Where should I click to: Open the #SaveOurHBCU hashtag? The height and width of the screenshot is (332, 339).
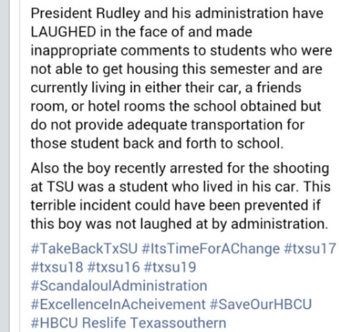point(261,304)
